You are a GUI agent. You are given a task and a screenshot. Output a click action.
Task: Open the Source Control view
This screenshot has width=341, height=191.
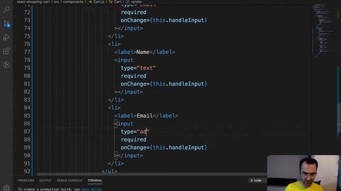[6, 23]
